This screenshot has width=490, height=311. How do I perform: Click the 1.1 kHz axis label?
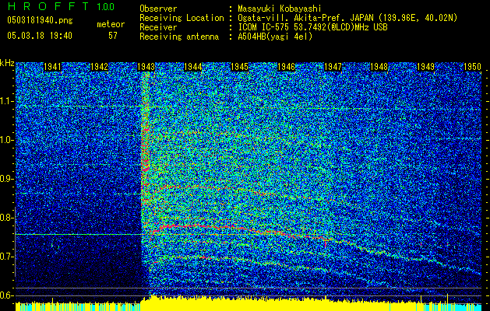(x=7, y=101)
